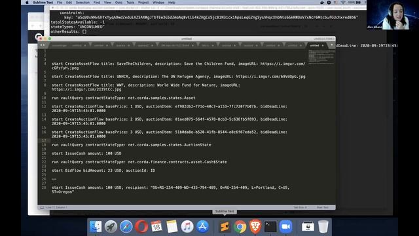Image resolution: width=419 pixels, height=236 pixels.
Task: Click Zoom participant video thumbnail
Action: pyautogui.click(x=393, y=14)
